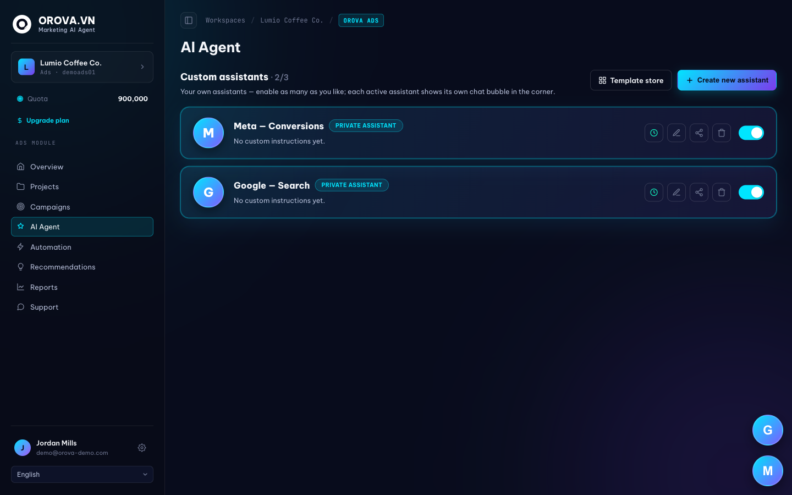Edit the Meta – Conversions assistant

coord(676,133)
